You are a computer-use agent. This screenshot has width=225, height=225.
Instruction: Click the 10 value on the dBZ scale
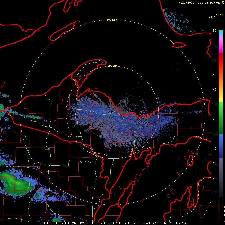click(215, 134)
